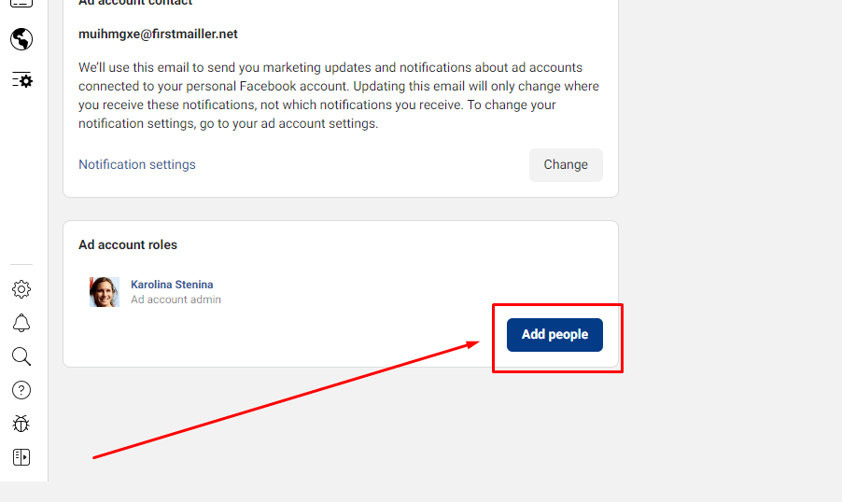Open the list settings gear icon
The image size is (842, 502).
21,80
